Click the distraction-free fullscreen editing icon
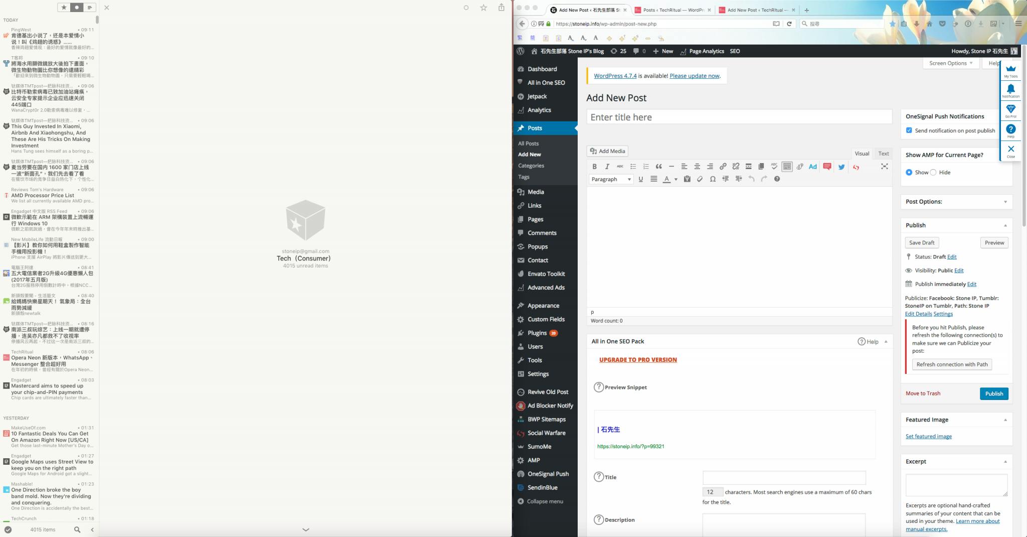 pyautogui.click(x=884, y=166)
